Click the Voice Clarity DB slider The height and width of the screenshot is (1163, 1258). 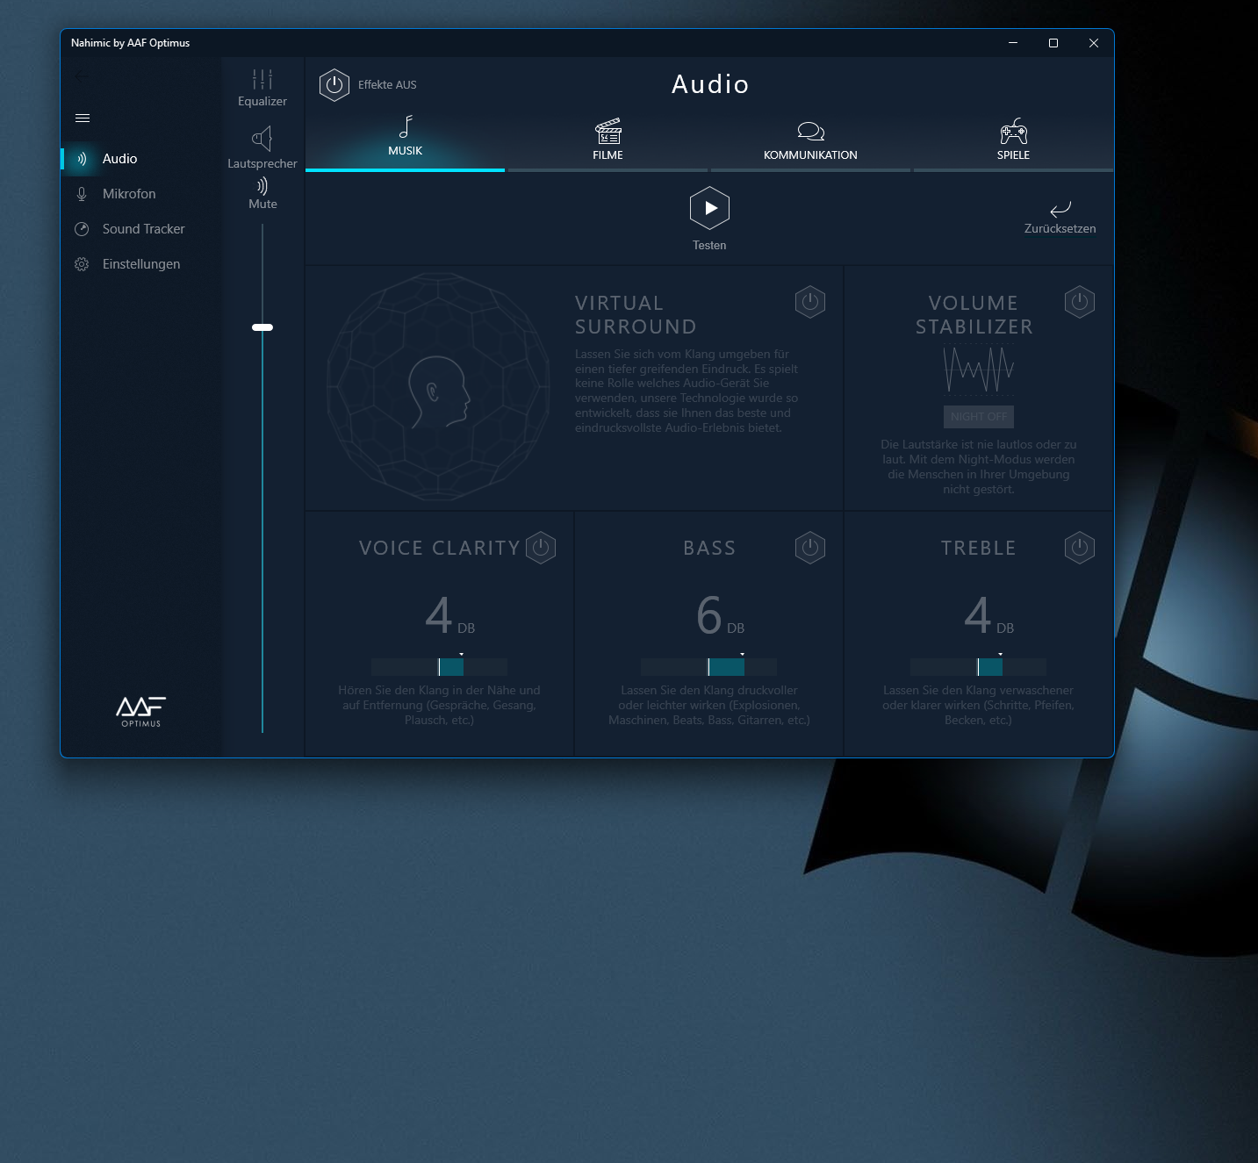click(439, 667)
